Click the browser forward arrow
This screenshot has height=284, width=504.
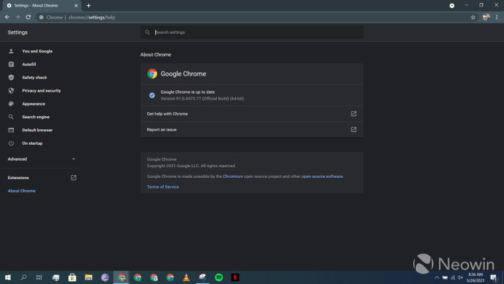click(x=18, y=17)
